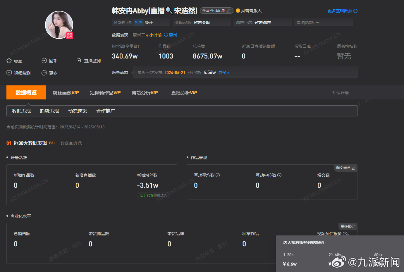The width and height of the screenshot is (404, 272).
Task: Click the edit pencil beside 生活-生活记录
Action: tap(228, 11)
